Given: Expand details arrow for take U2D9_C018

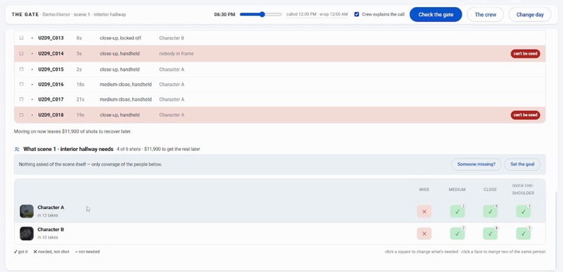Looking at the screenshot, I should click(31, 115).
